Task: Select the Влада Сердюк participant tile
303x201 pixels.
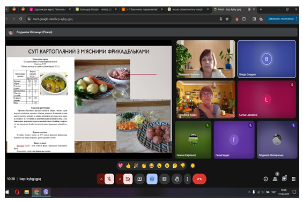Action: pos(267,59)
